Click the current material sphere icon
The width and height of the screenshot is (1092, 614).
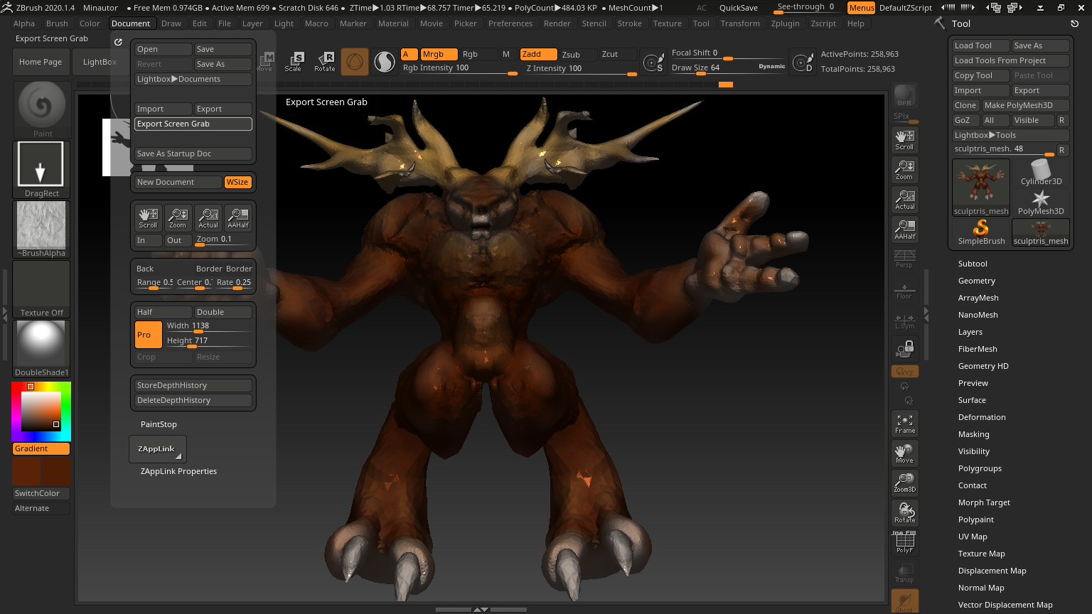[385, 62]
